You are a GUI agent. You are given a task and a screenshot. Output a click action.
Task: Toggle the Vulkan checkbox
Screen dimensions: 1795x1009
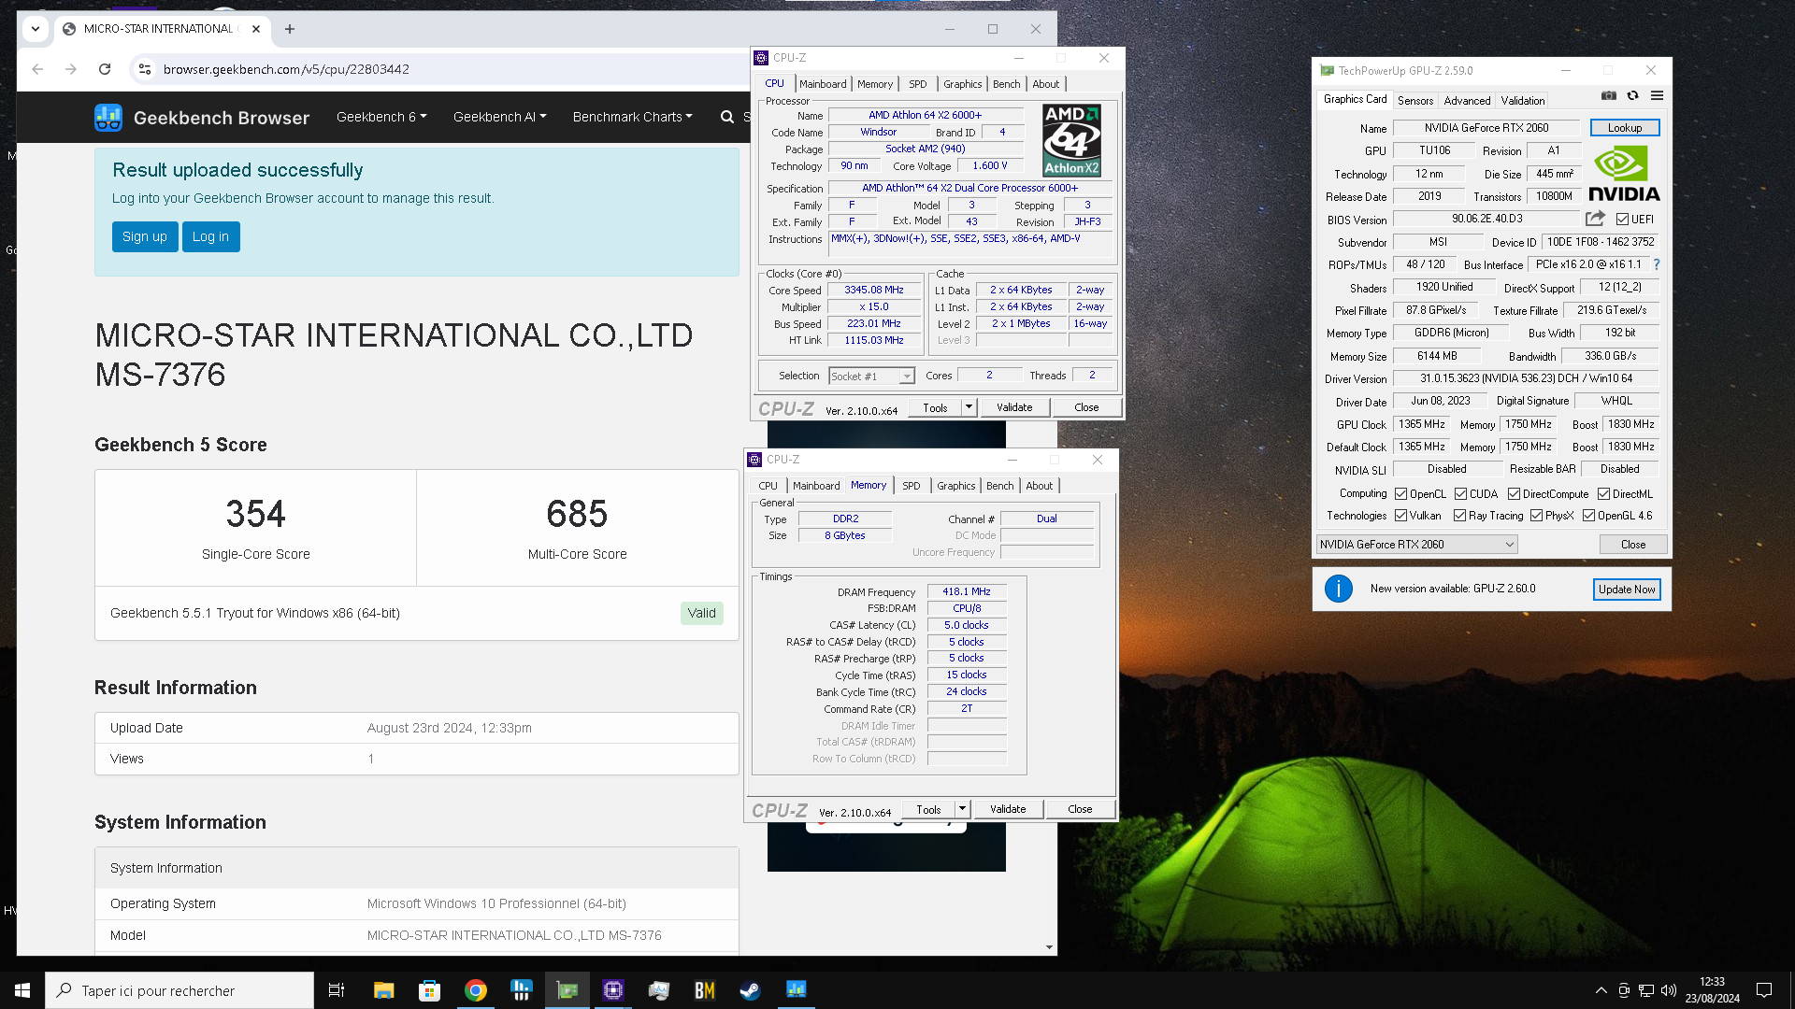point(1400,515)
